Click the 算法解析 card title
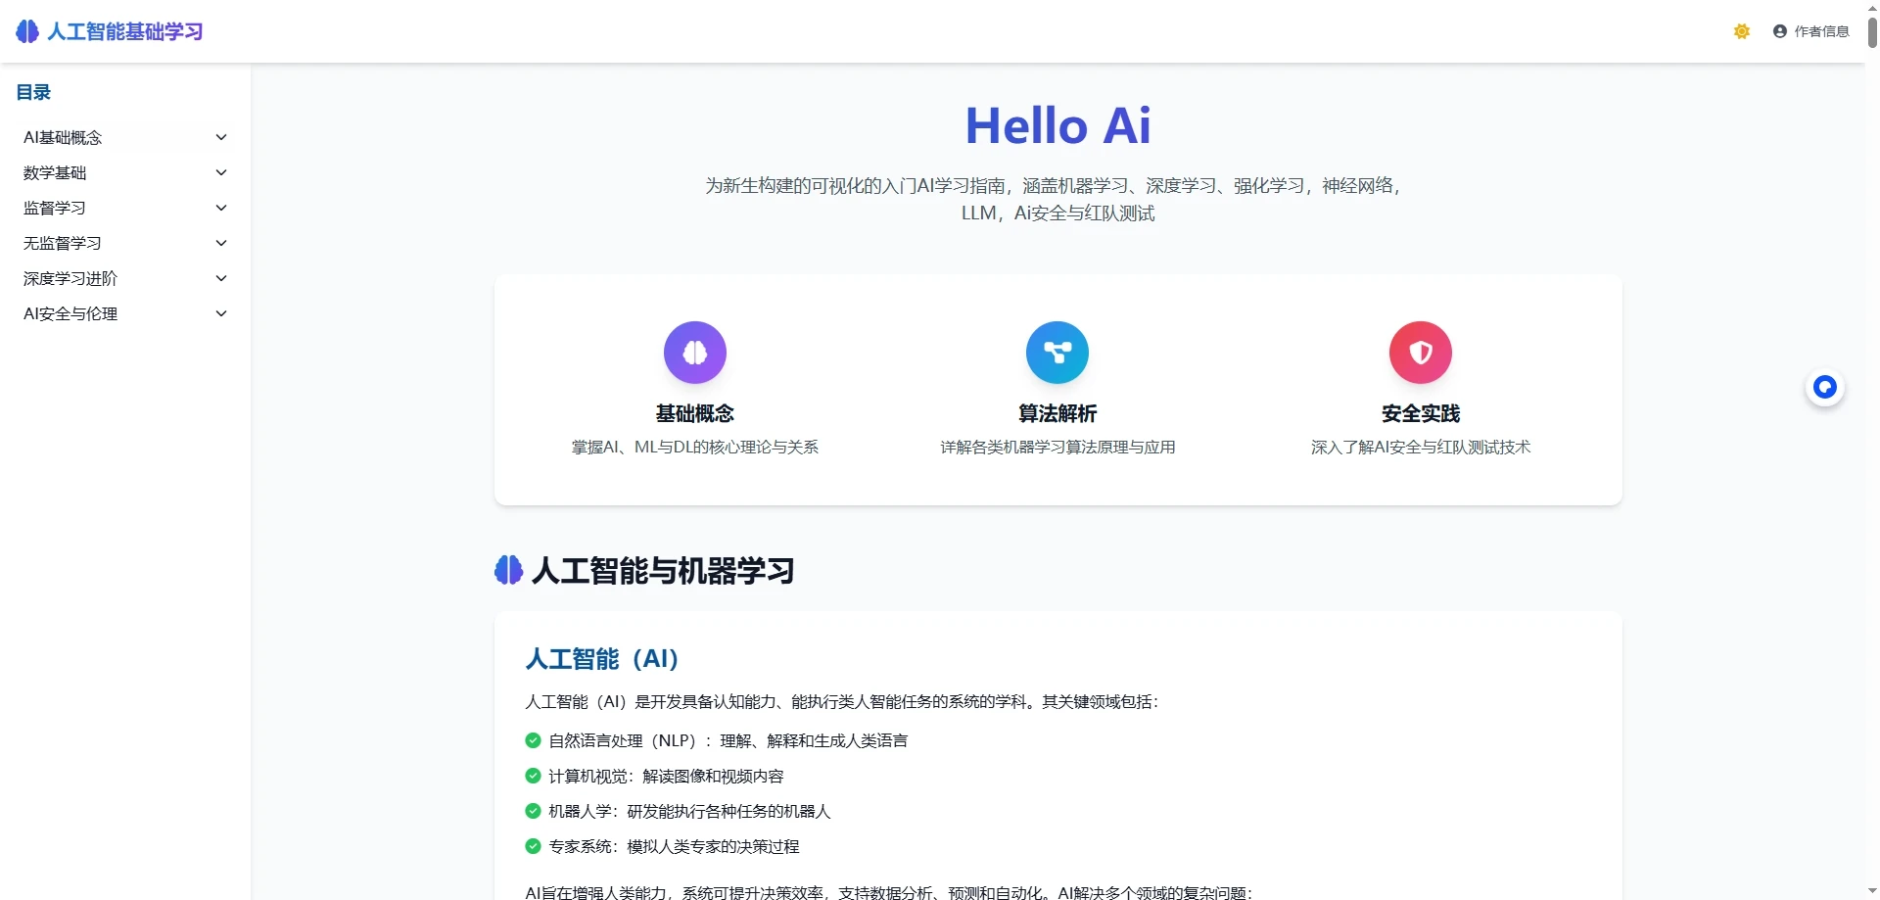 click(x=1057, y=413)
